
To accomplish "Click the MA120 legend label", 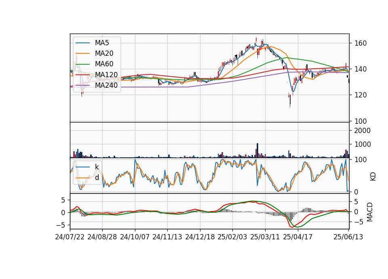I will click(x=106, y=74).
